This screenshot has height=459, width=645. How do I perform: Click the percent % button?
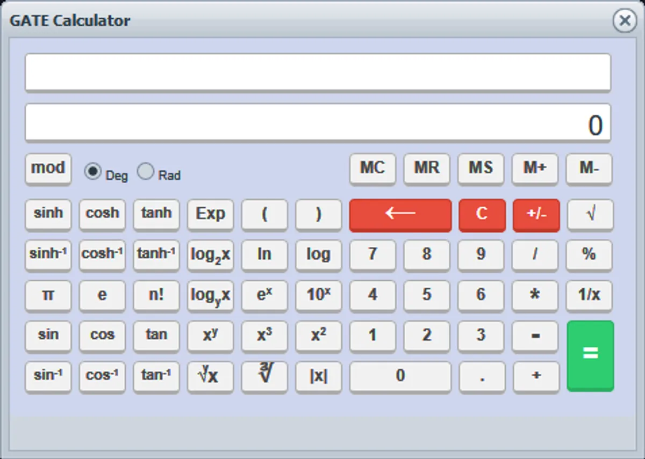point(590,255)
